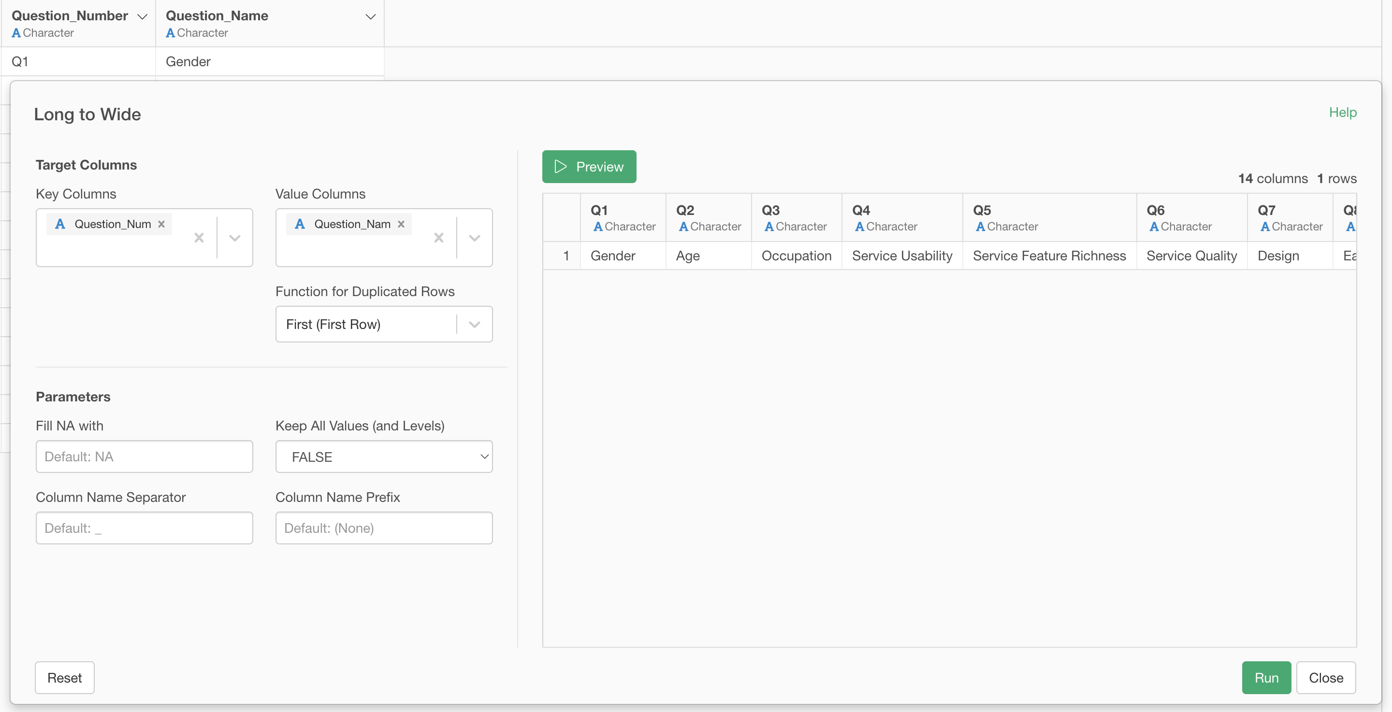Click the Preview play button
Image resolution: width=1392 pixels, height=712 pixels.
[589, 167]
